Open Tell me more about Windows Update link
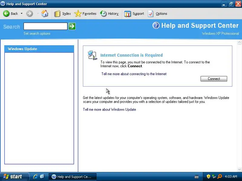This screenshot has height=181, width=242. tap(110, 110)
